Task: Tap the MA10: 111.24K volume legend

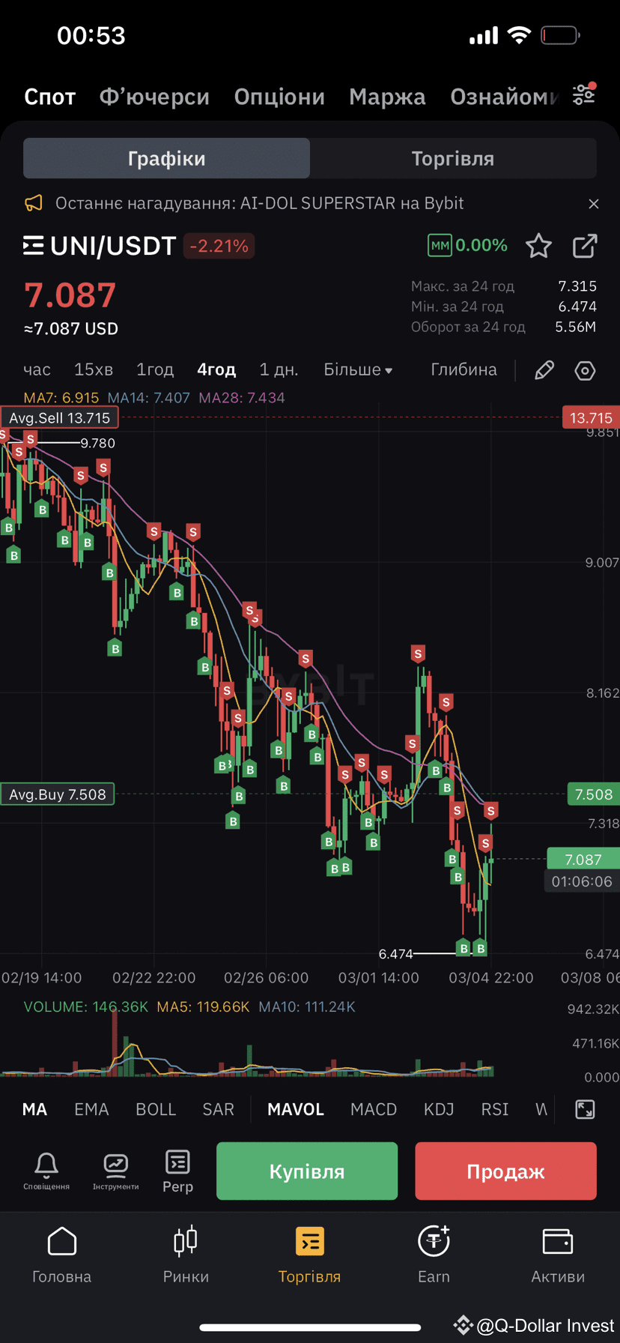Action: click(307, 1007)
